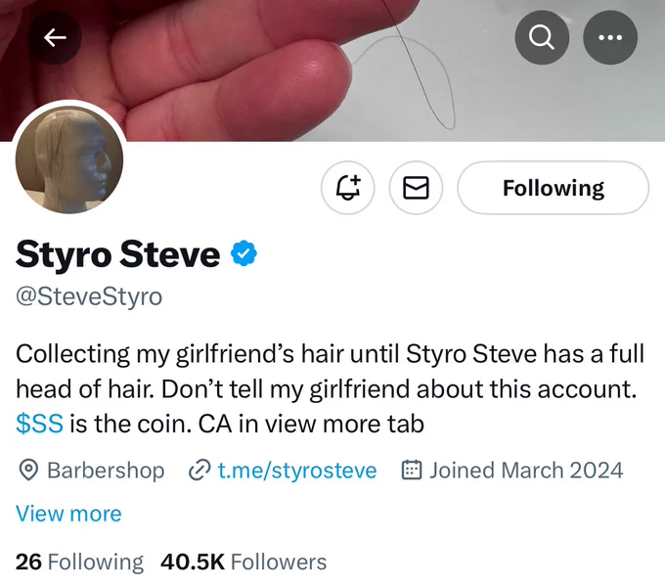Open the 26 Following list
Image resolution: width=665 pixels, height=586 pixels.
[80, 562]
